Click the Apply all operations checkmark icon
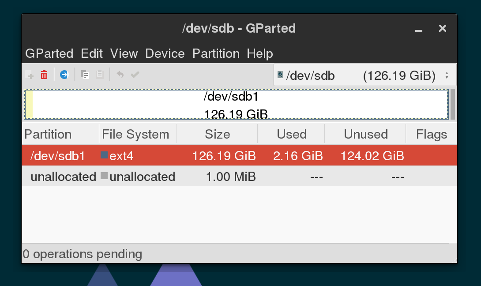Image resolution: width=481 pixels, height=286 pixels. 135,75
